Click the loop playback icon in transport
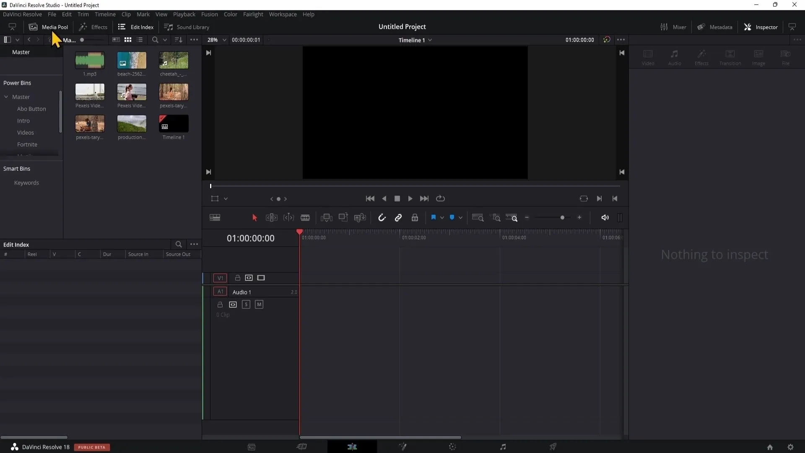805x453 pixels. (x=441, y=198)
